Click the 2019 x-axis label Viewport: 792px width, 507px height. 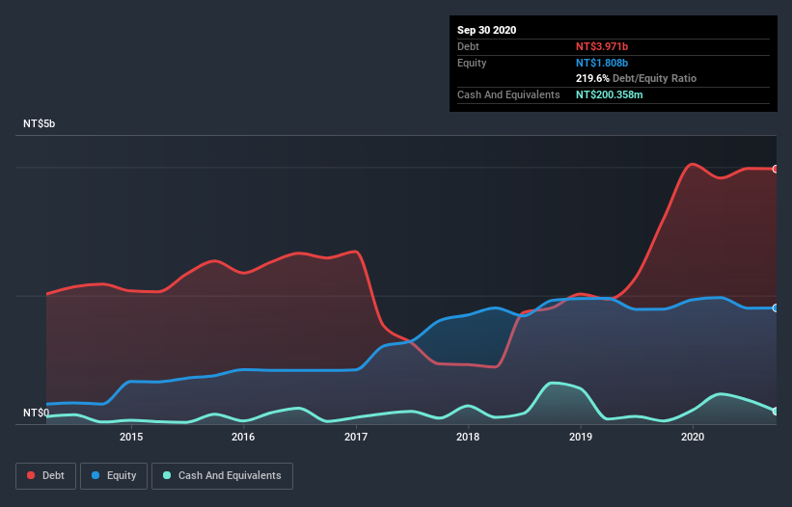581,437
